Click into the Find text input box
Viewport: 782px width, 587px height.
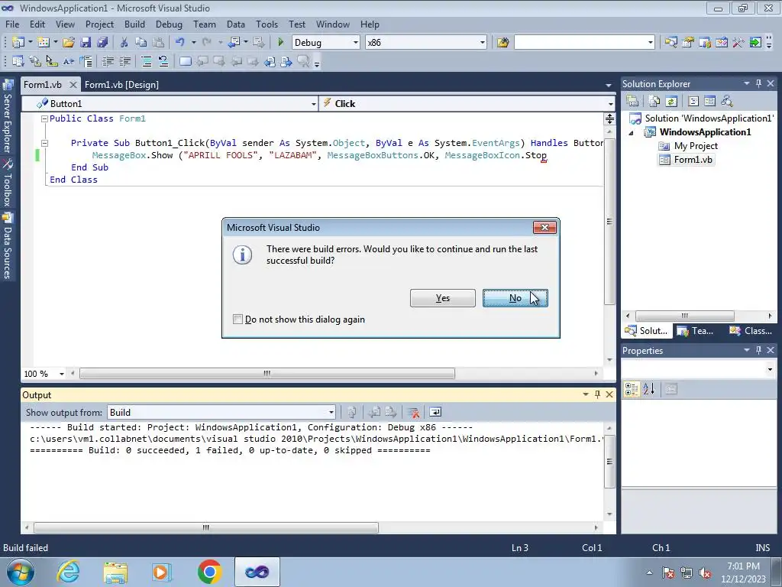point(580,43)
